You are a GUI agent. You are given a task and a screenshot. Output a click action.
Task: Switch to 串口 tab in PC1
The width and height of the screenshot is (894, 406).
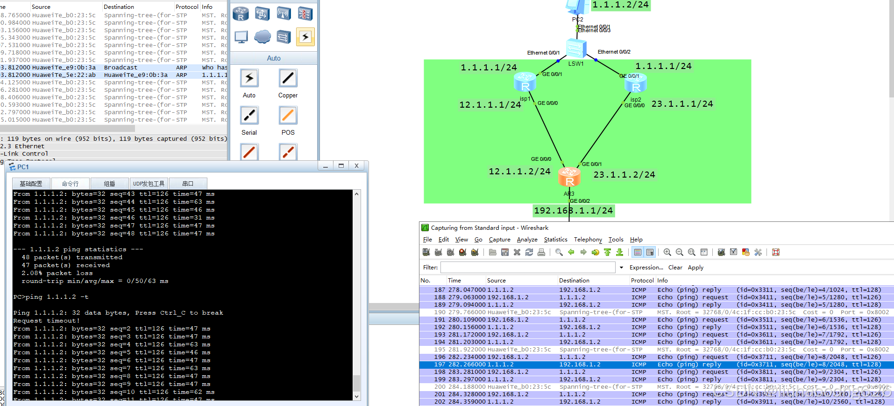click(188, 184)
